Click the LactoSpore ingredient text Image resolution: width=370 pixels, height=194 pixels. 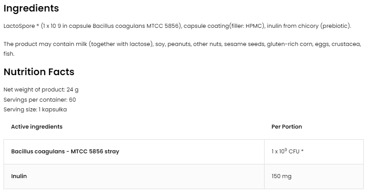click(18, 26)
